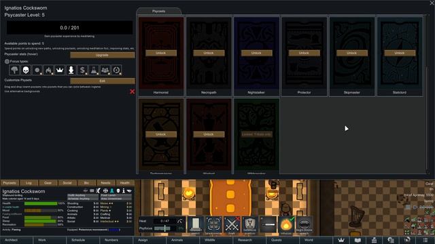The height and width of the screenshot is (244, 435).
Task: Click the play speed control at right
Action: pyautogui.click(x=415, y=207)
